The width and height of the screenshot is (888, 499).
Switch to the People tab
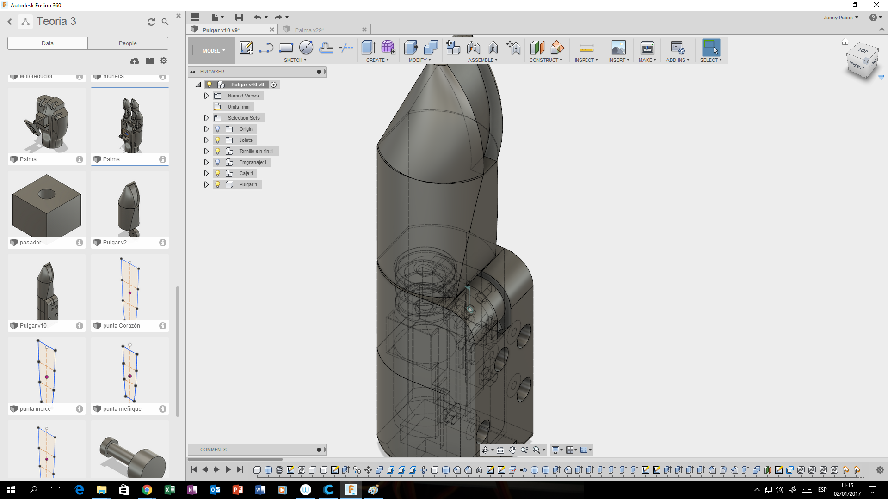[x=128, y=43]
